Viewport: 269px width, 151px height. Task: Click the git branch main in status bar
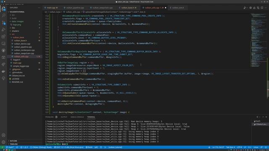(10, 147)
